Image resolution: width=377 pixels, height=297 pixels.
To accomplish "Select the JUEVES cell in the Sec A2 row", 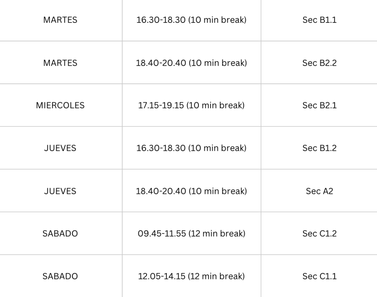I will 60,191.
